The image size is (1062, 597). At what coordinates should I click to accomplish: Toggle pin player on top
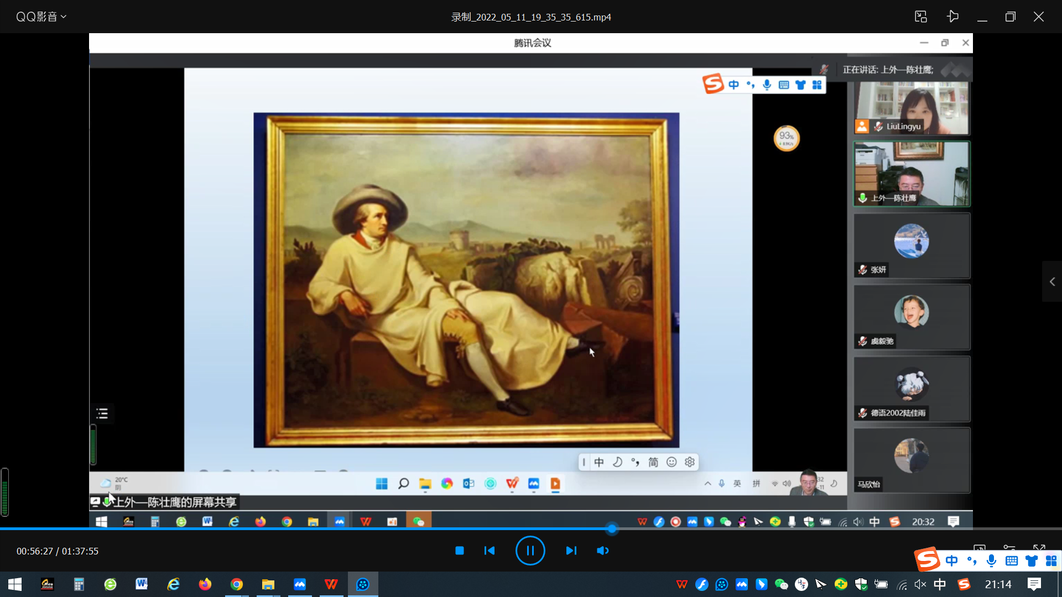tap(952, 17)
